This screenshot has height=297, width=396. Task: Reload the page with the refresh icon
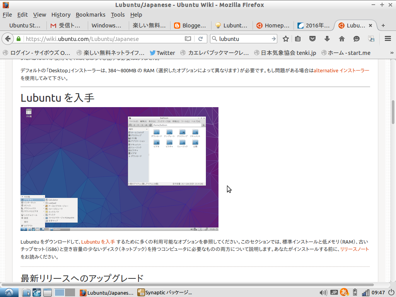(x=201, y=39)
